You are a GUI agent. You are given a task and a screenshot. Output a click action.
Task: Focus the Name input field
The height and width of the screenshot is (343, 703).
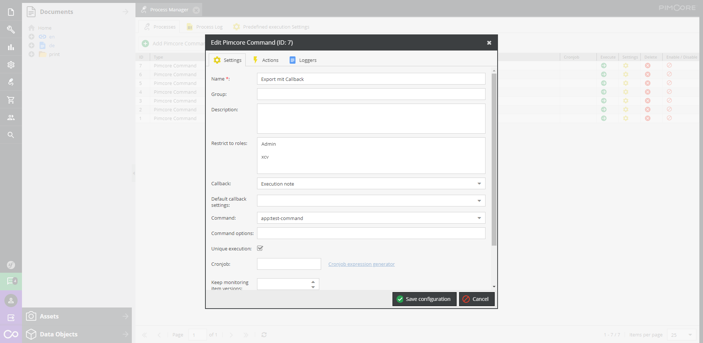point(371,79)
